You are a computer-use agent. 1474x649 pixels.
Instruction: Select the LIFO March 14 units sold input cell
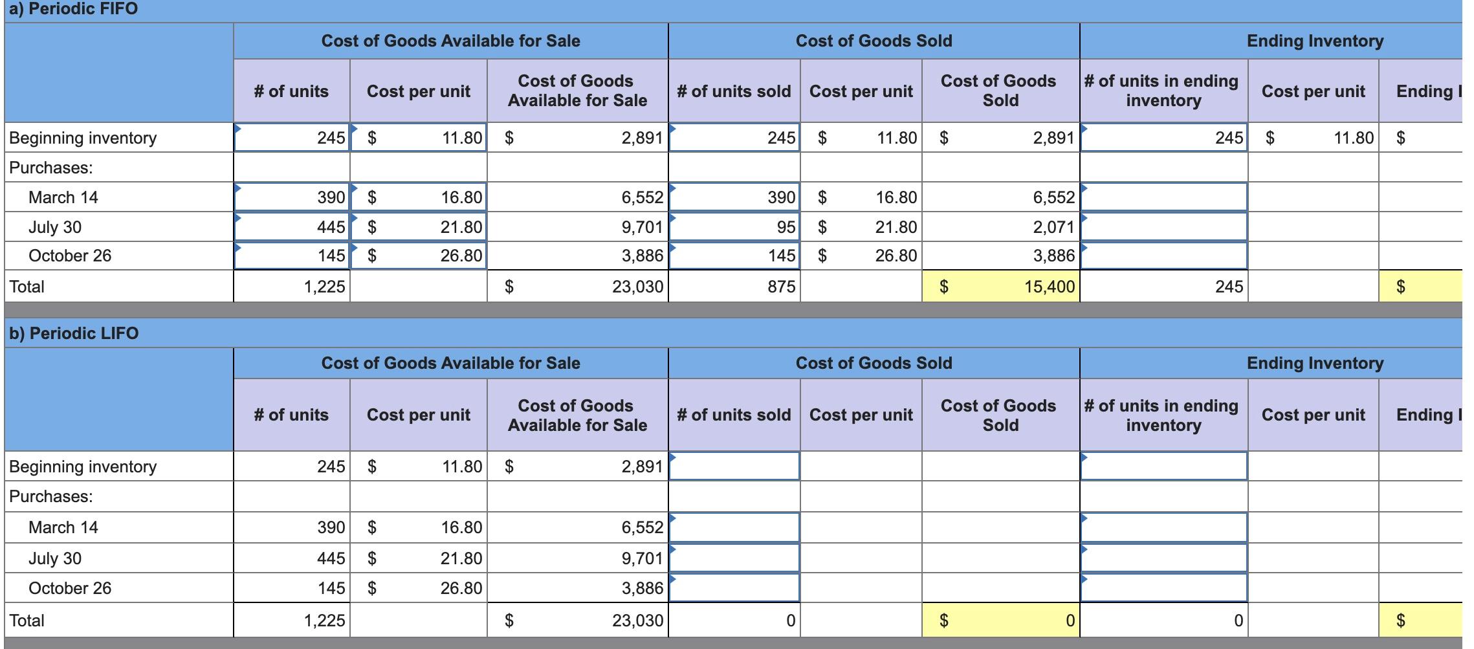click(x=734, y=527)
